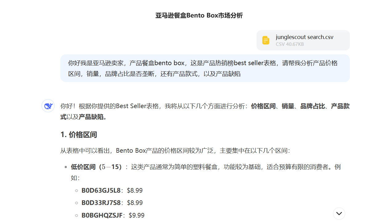Click the bold text 低价区间
The height and width of the screenshot is (224, 385).
(x=83, y=167)
